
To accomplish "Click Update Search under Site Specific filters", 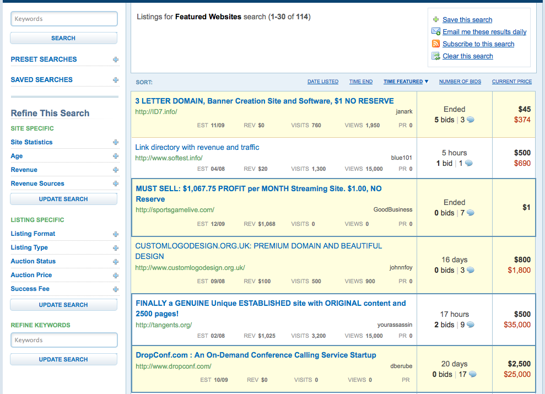I will click(x=63, y=199).
